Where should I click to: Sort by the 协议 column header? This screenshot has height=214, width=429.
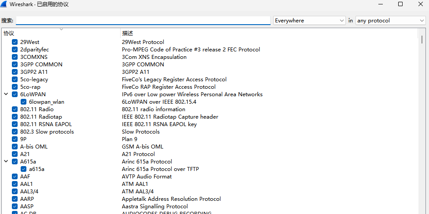61,33
